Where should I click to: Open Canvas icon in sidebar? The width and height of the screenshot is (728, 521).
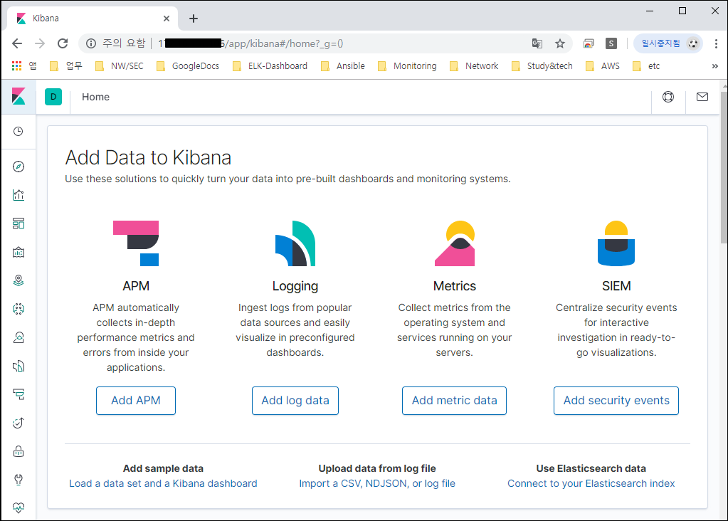[18, 252]
